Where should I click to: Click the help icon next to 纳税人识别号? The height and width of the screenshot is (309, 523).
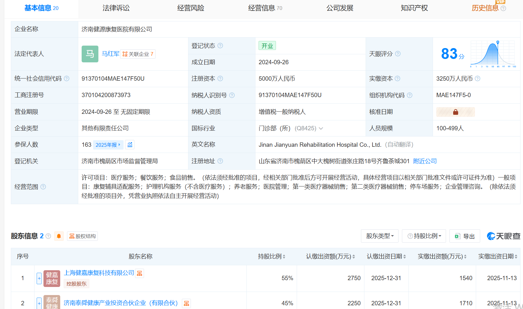232,95
